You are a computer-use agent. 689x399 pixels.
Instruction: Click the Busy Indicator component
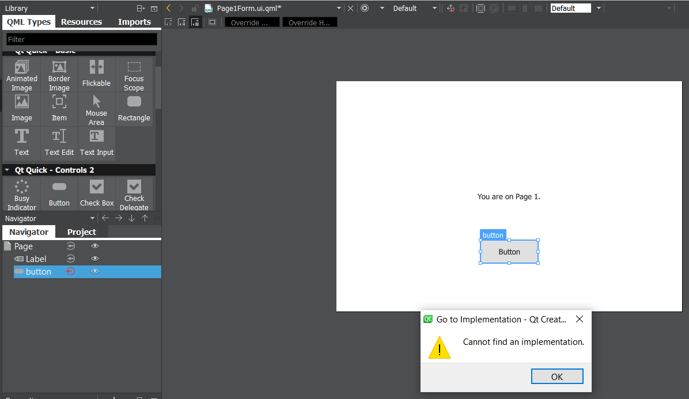coord(22,195)
